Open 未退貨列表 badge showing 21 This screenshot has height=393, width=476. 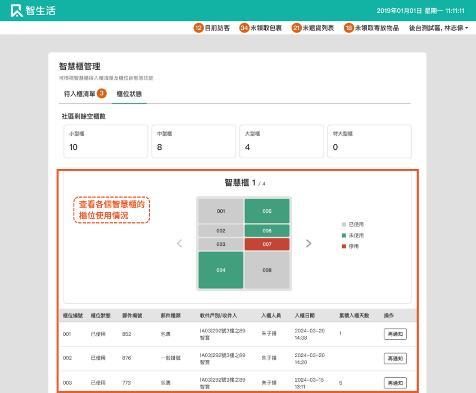312,28
